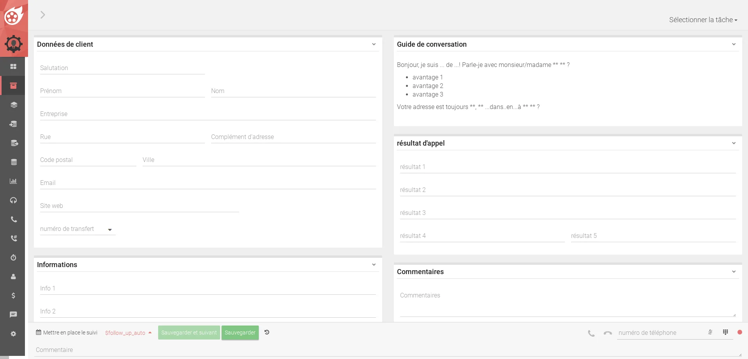Viewport: 748px width, 359px height.
Task: Click the 'Votre adresse est toujours' line
Action: pos(468,107)
